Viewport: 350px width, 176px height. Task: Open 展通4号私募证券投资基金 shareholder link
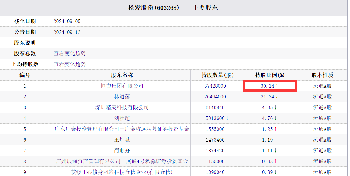(122, 161)
